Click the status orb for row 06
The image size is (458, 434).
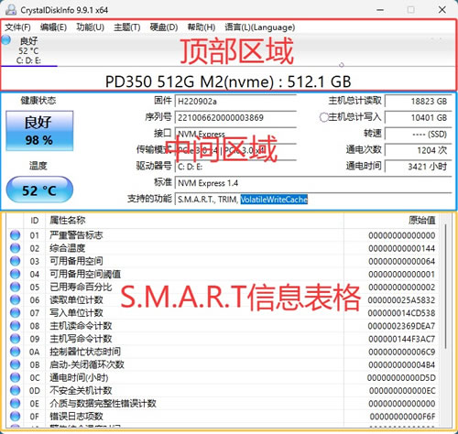(x=15, y=299)
